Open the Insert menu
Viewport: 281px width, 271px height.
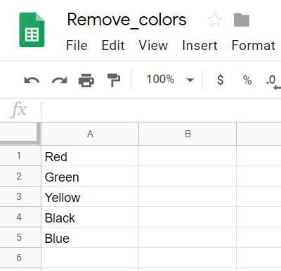(200, 45)
